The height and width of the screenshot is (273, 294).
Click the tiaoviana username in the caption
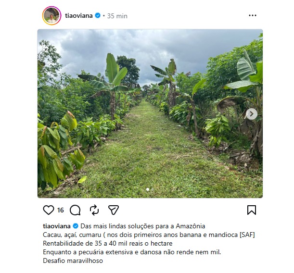pos(57,226)
